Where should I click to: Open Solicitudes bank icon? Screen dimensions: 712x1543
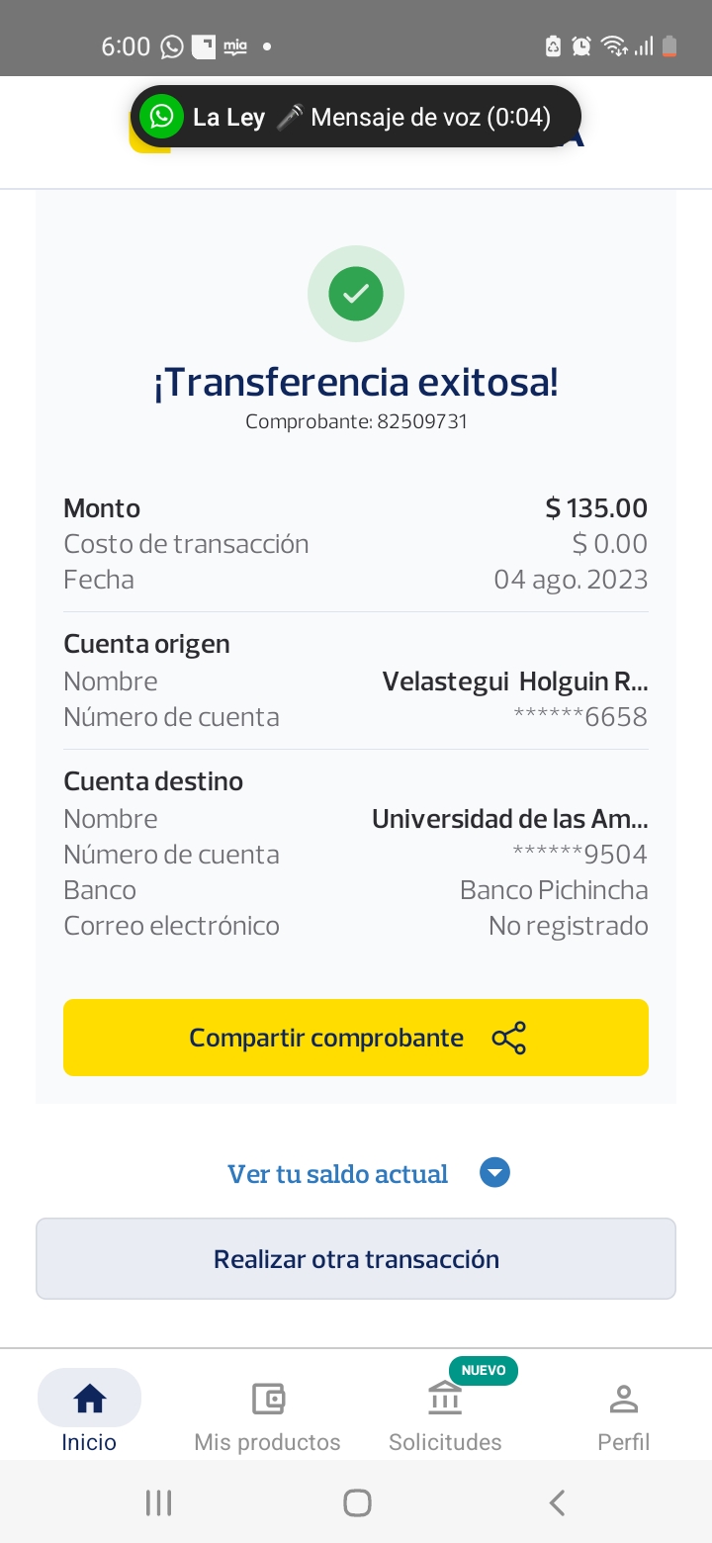[x=445, y=1400]
